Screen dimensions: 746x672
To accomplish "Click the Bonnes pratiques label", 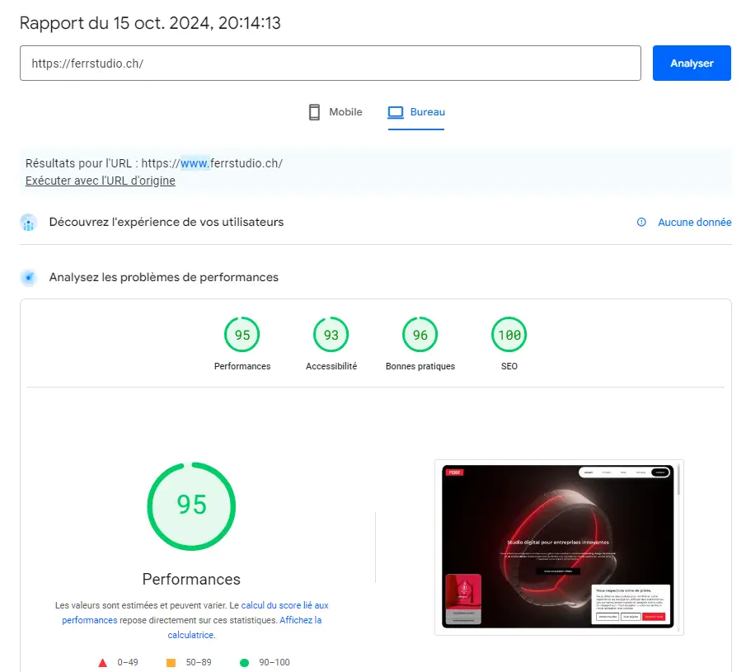I will tap(420, 366).
